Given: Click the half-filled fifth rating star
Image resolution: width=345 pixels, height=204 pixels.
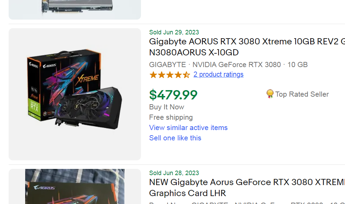Looking at the screenshot, I should click(186, 75).
